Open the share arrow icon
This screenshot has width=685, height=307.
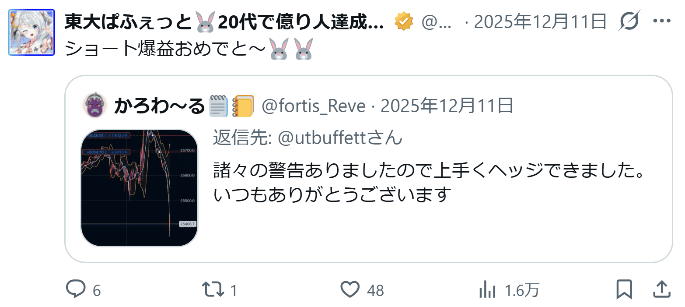coord(662,289)
